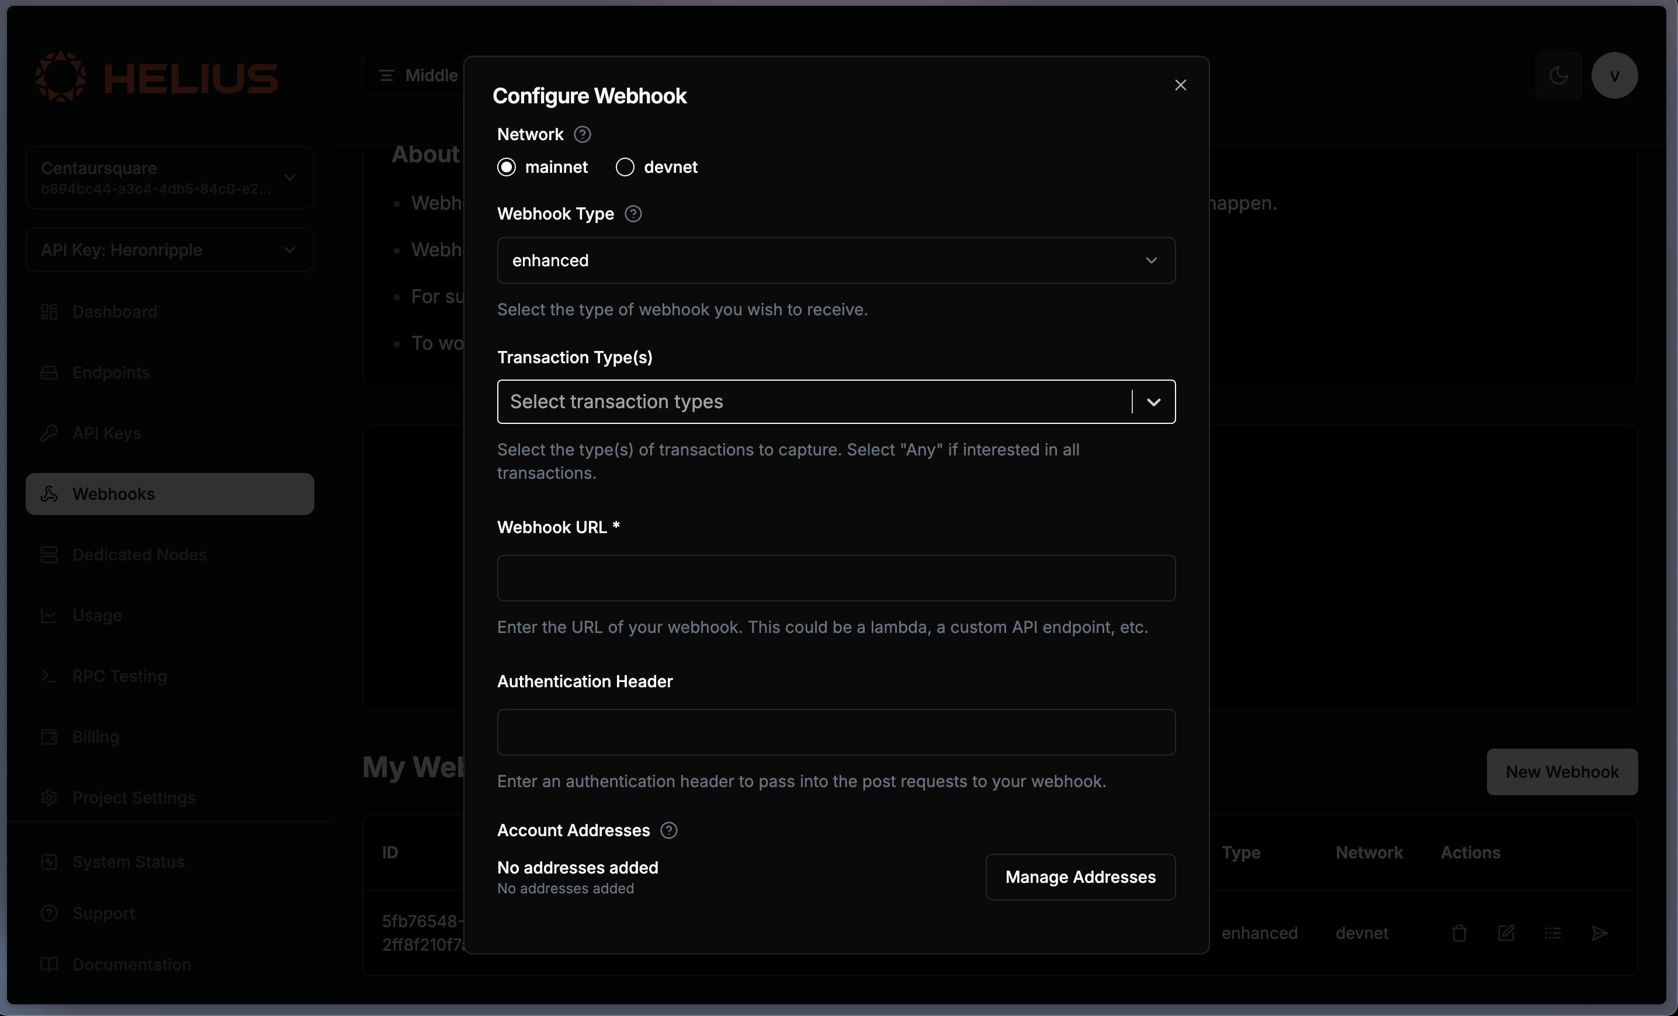Expand the transaction types chevron arrow
This screenshot has width=1678, height=1016.
tap(1153, 402)
